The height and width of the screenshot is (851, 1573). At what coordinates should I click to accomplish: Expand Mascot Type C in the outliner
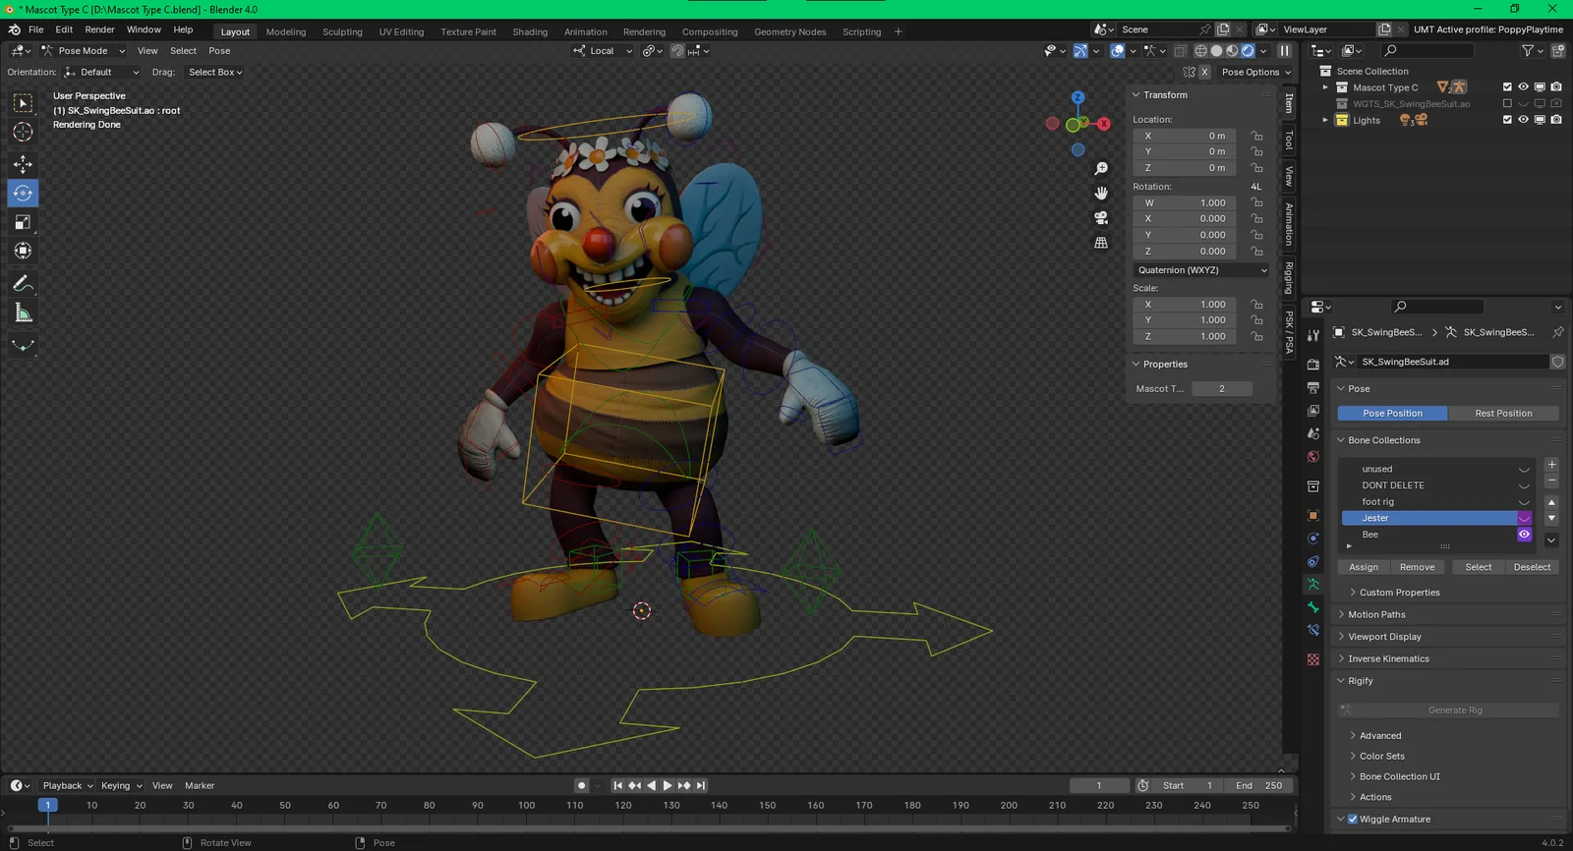pyautogui.click(x=1325, y=87)
